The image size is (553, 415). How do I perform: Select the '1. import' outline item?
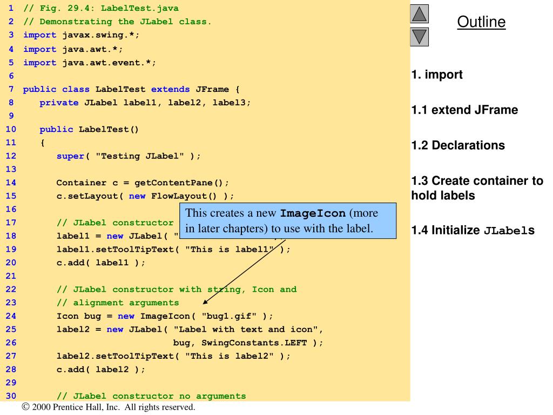(437, 75)
